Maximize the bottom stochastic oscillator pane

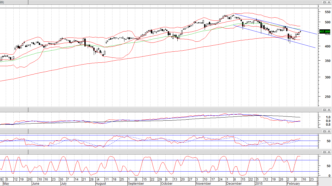[324, 152]
